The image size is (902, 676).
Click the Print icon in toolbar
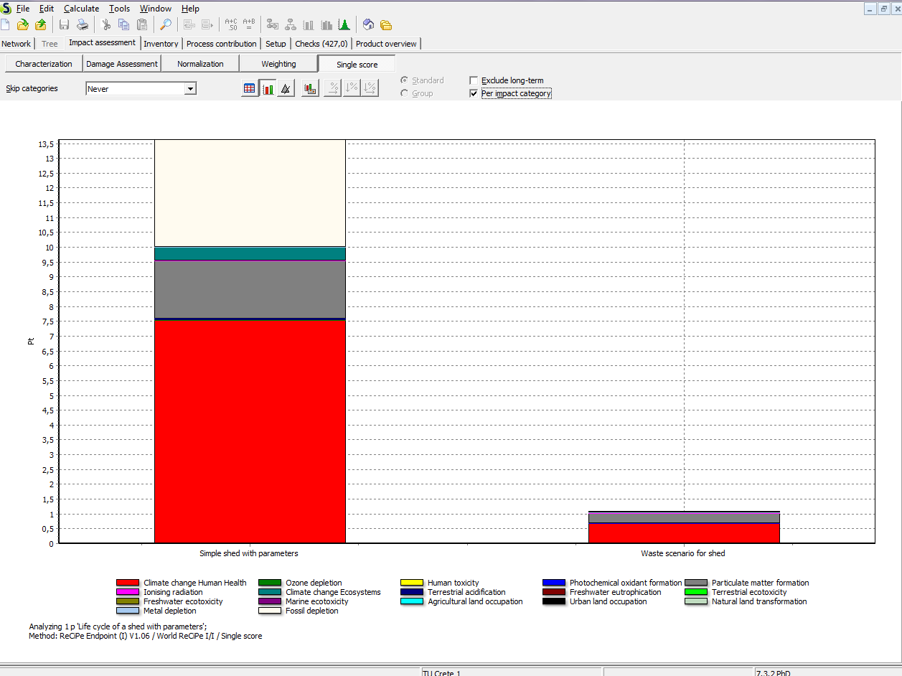pos(83,25)
